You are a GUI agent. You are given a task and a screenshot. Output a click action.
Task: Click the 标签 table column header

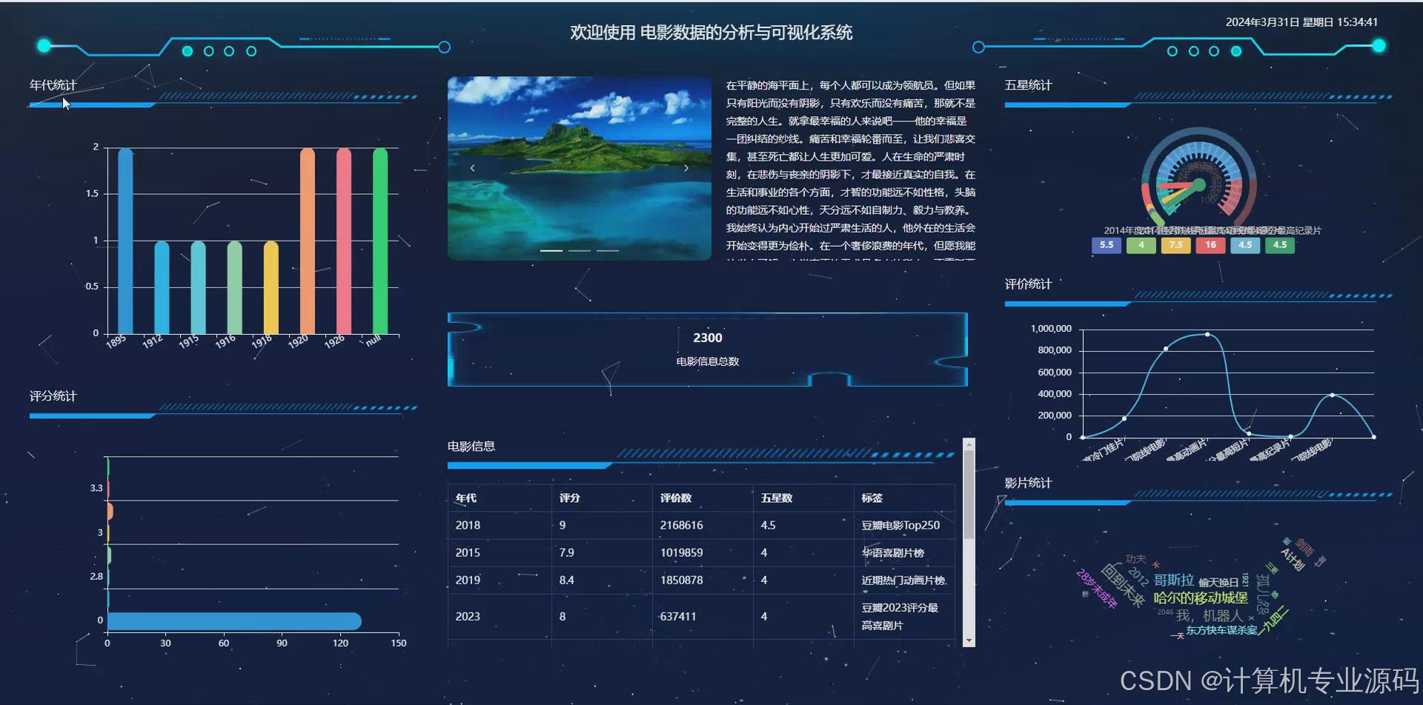pos(872,498)
